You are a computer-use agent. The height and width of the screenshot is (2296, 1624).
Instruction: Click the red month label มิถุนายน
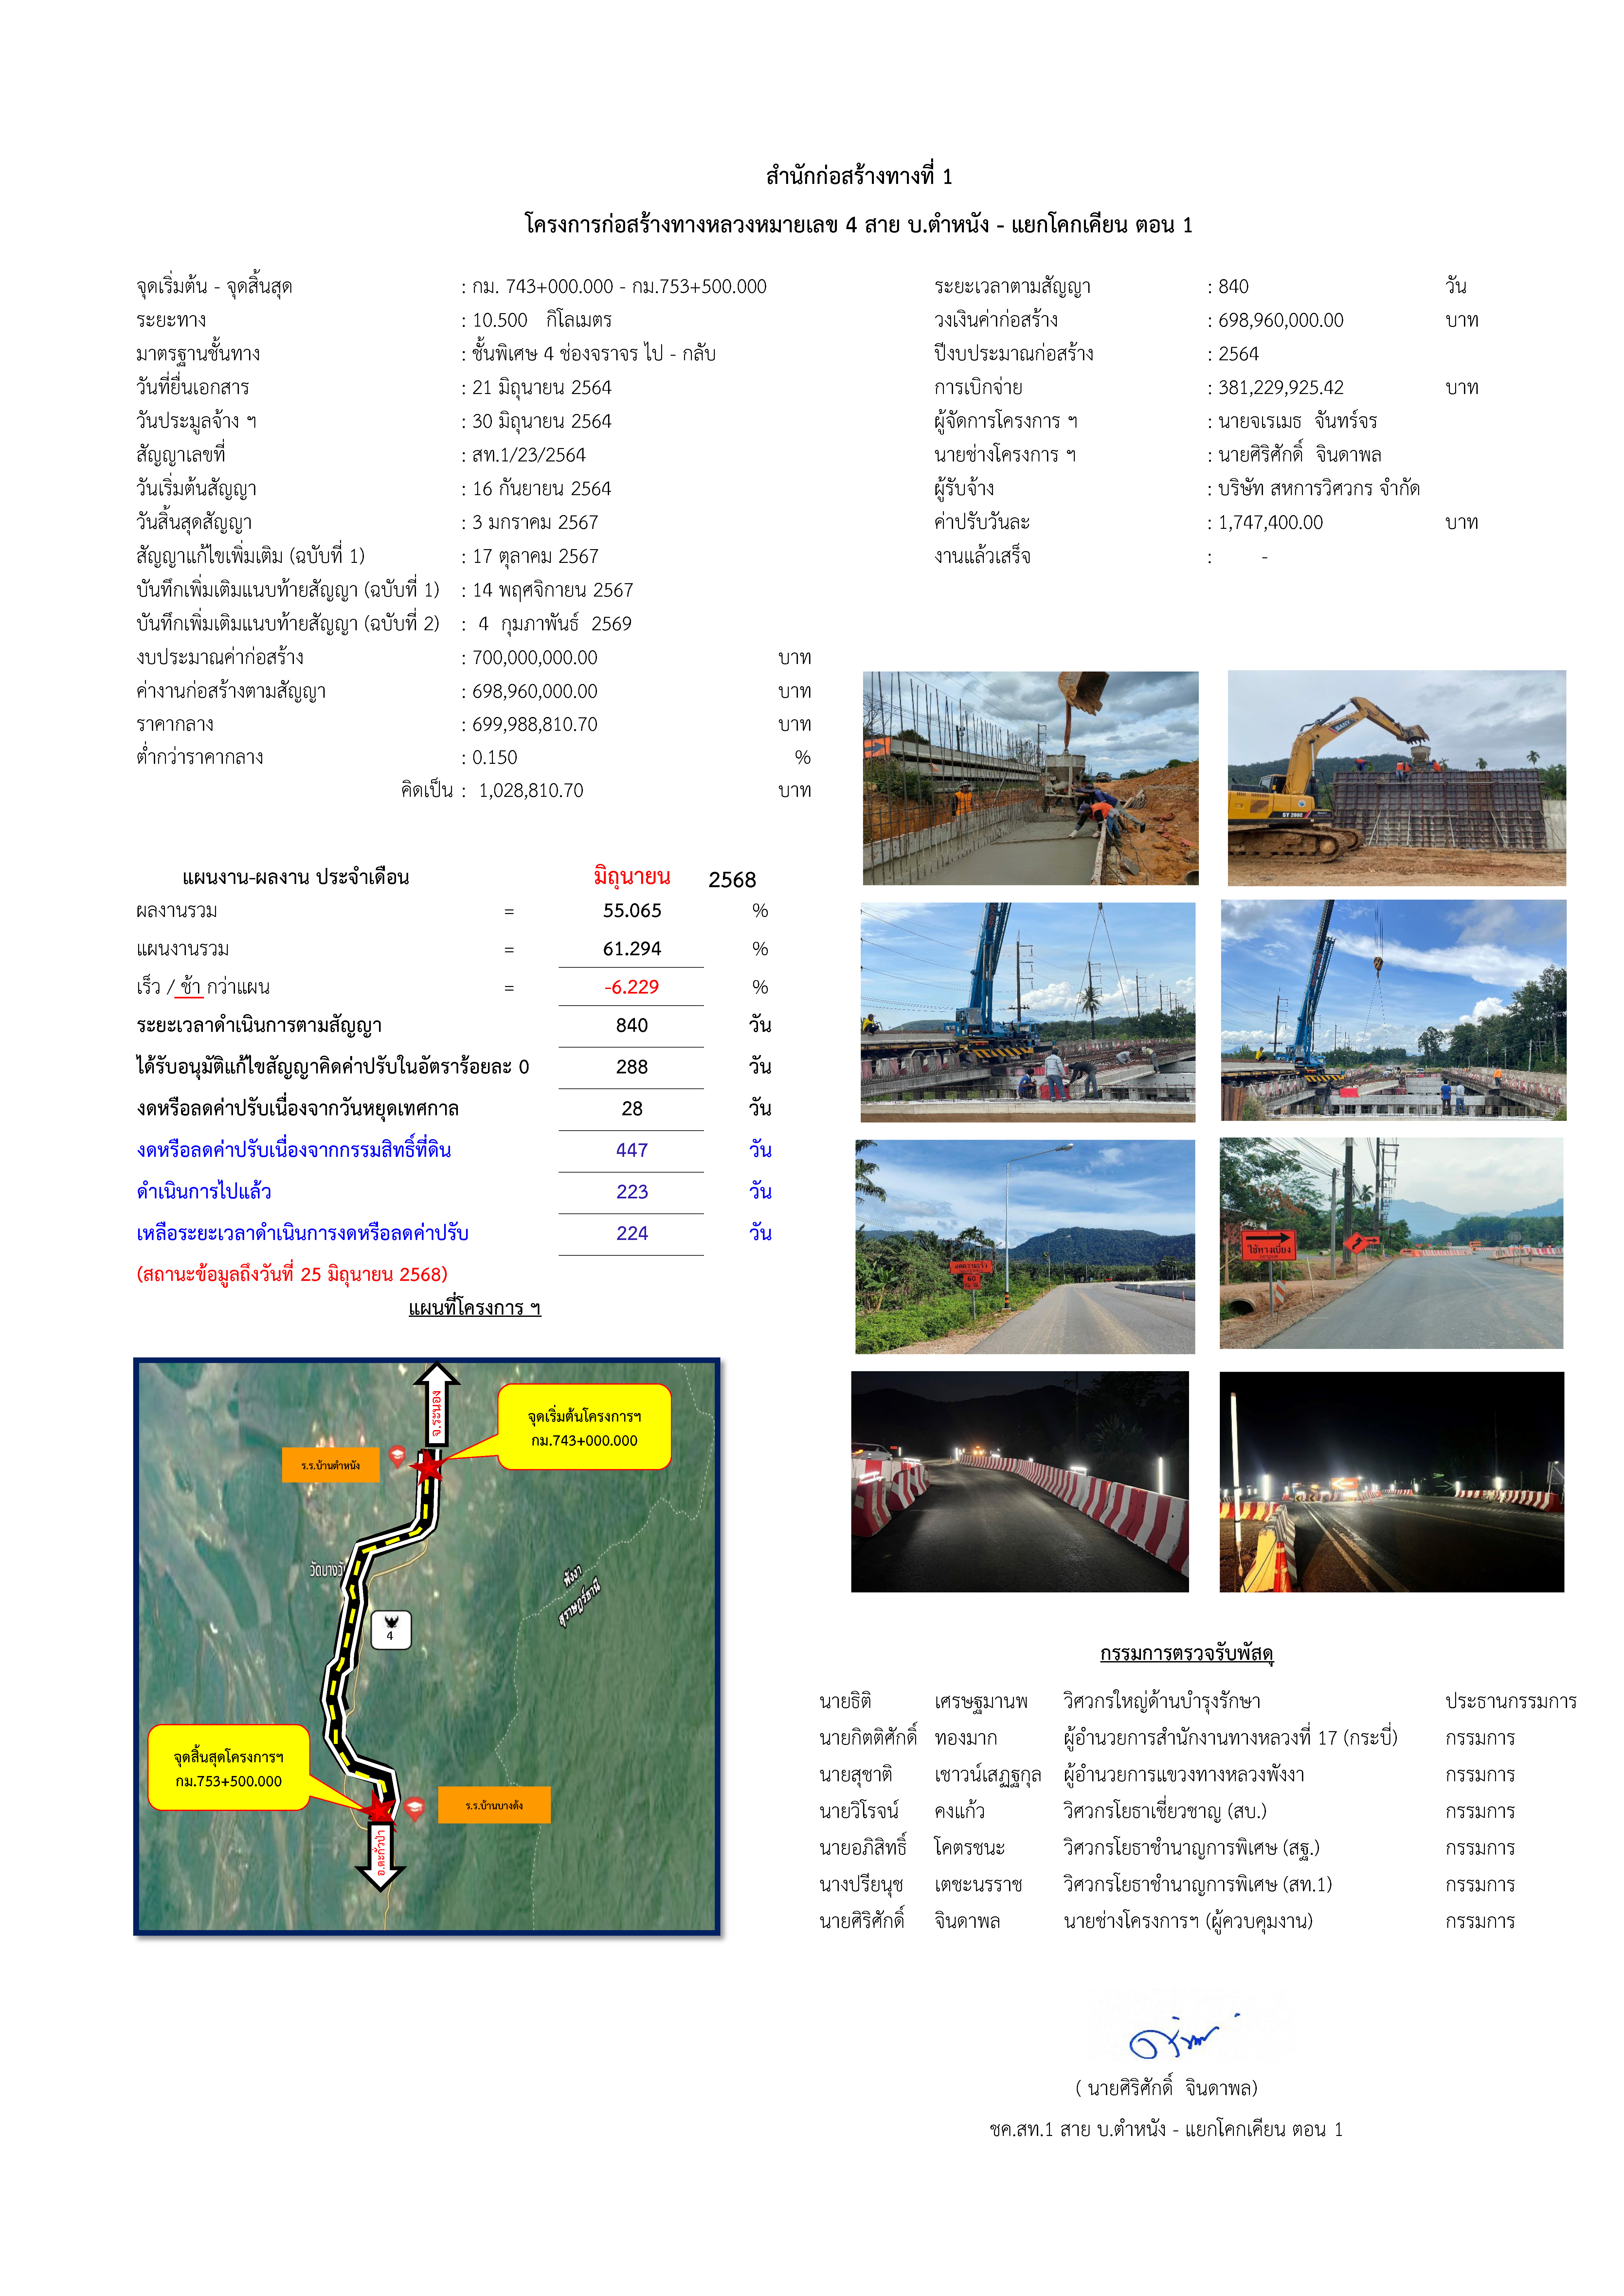click(632, 877)
